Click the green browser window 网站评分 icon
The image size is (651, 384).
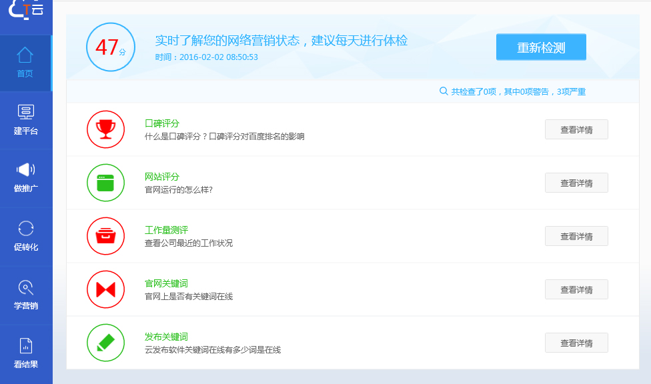point(105,183)
